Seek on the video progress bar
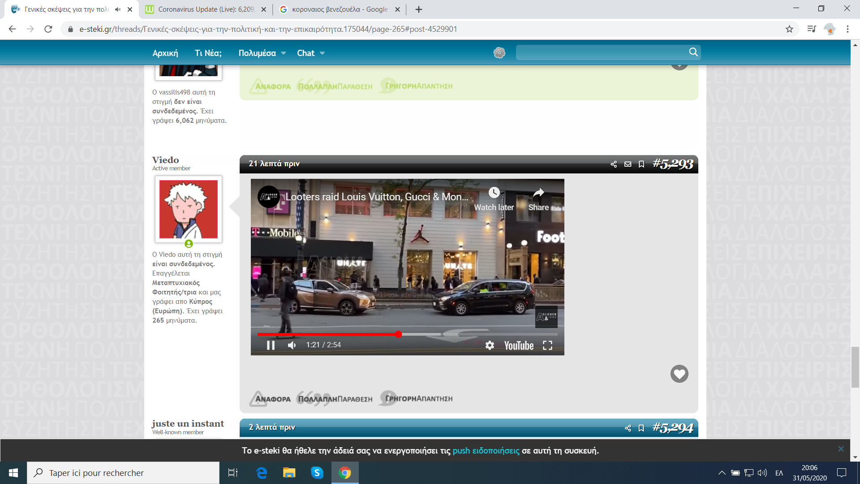Image resolution: width=860 pixels, height=484 pixels. [407, 334]
